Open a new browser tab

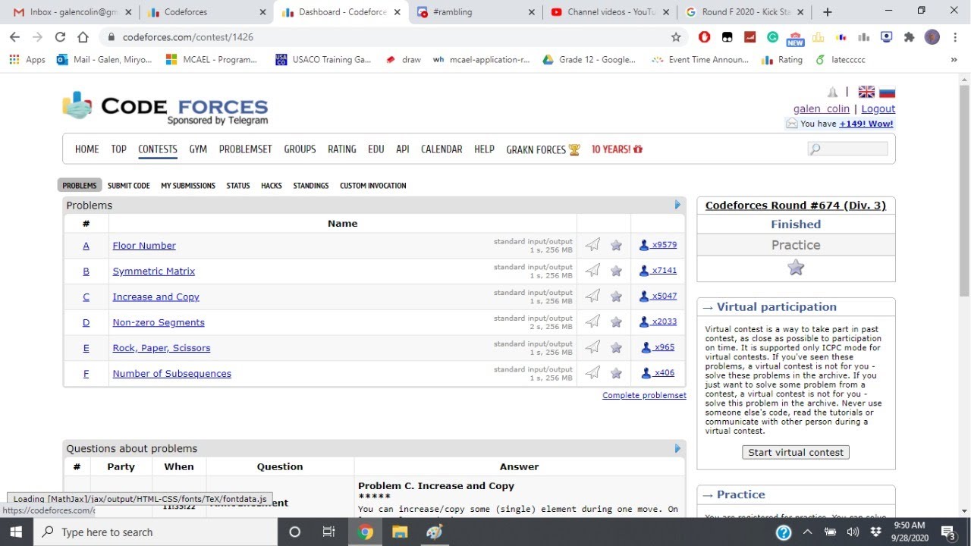[x=828, y=12]
